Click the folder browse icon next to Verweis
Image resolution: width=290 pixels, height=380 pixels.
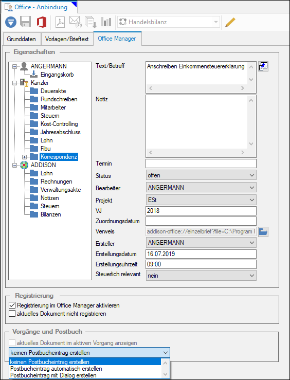click(263, 232)
